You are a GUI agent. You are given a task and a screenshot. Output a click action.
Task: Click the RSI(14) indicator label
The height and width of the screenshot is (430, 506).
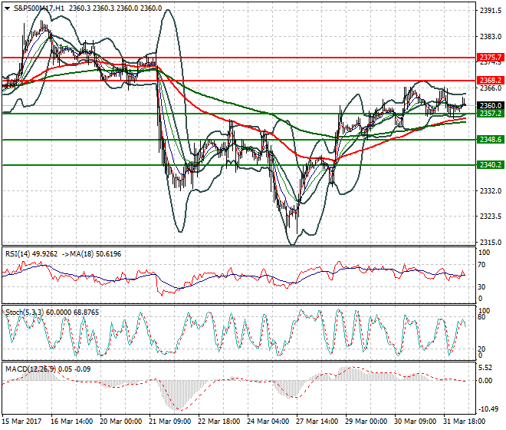pyautogui.click(x=18, y=254)
